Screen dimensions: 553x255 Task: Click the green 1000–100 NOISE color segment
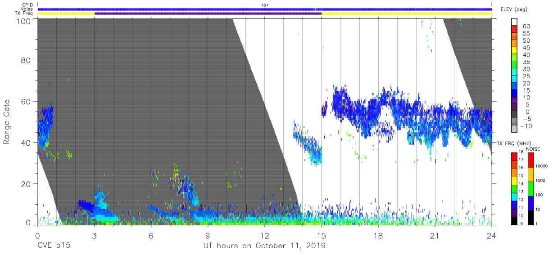tap(531, 188)
